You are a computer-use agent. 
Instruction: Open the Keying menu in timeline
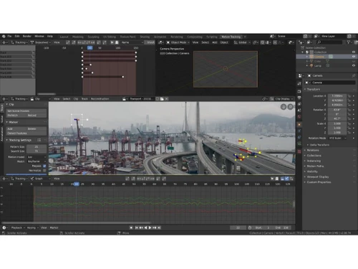pos(32,227)
